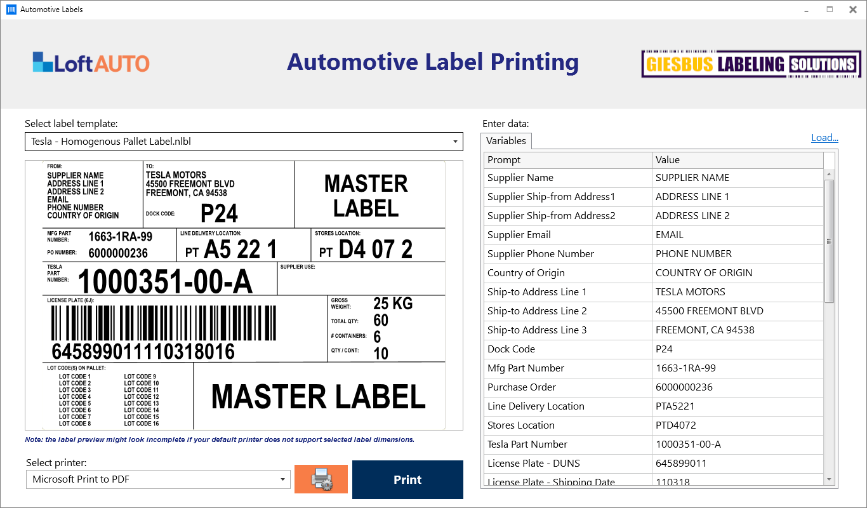Viewport: 867px width, 508px height.
Task: Maximize the Automotive Labels window
Action: coord(830,10)
